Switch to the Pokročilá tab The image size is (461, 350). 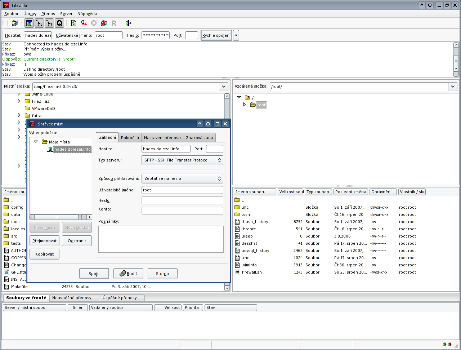130,138
